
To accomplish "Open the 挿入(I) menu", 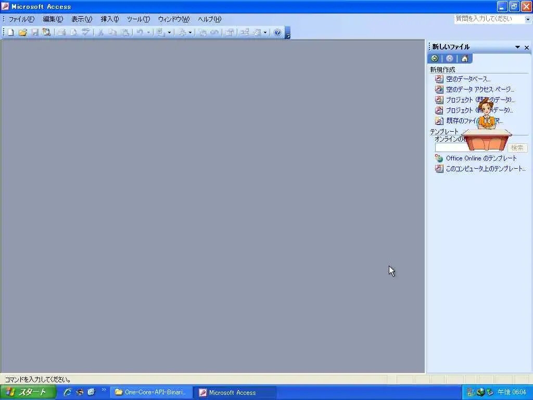I will pos(110,19).
